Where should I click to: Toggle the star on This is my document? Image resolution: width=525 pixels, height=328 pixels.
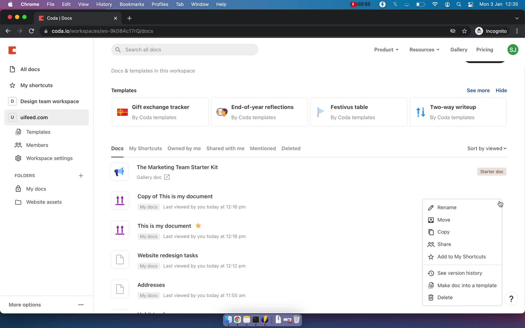[x=198, y=226]
